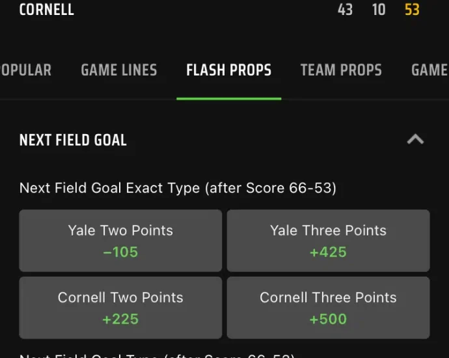
Task: Tap the -105 odds value
Action: click(x=120, y=252)
